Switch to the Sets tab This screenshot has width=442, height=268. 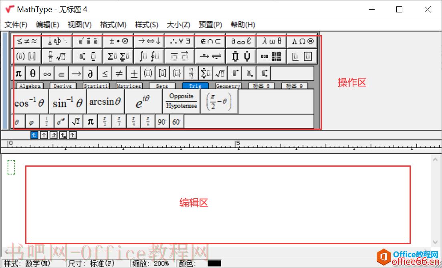point(162,86)
